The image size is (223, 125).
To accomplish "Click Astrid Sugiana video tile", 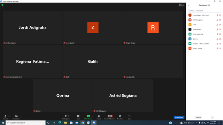I will 123,95.
